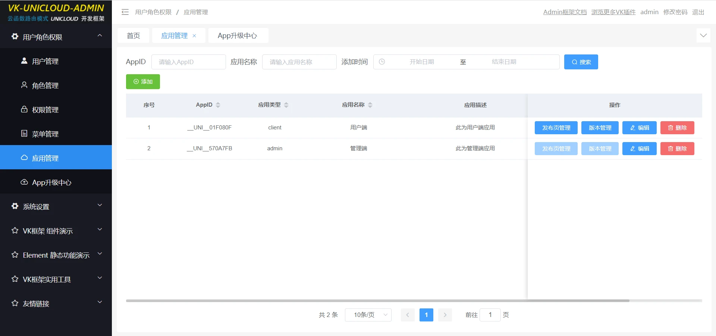This screenshot has height=336, width=716.
Task: Switch to the 首页 tab
Action: [x=133, y=36]
